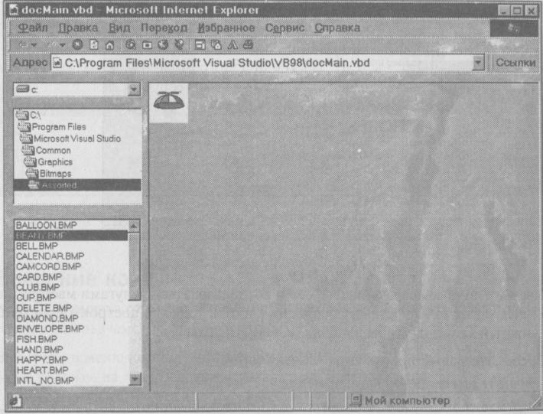This screenshot has width=543, height=414.
Task: Select DIAMOND.BMP in file list
Action: click(47, 318)
